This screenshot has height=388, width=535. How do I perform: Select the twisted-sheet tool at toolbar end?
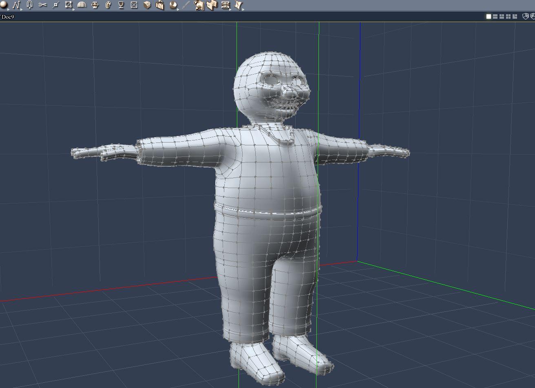pyautogui.click(x=239, y=5)
